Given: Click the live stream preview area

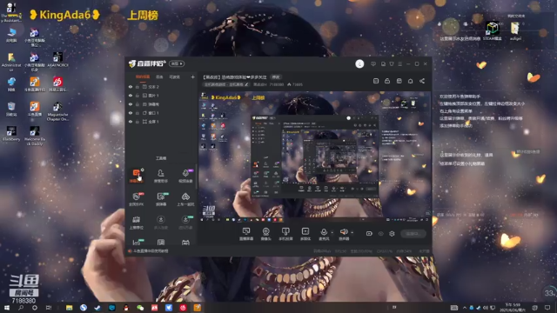Looking at the screenshot, I should [x=314, y=156].
